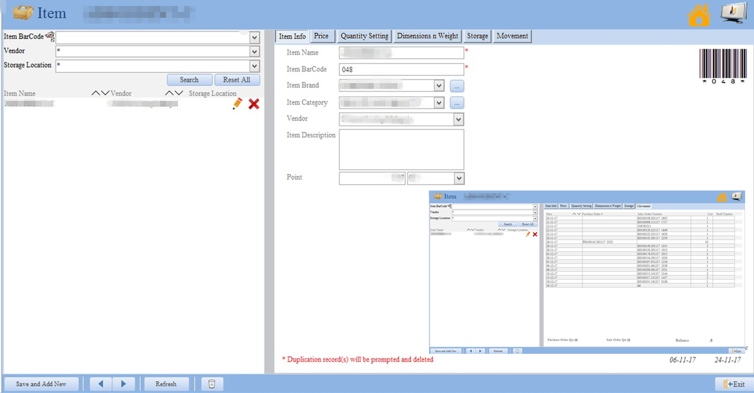The height and width of the screenshot is (393, 754).
Task: Select the Quantity Setting tab
Action: click(x=364, y=36)
